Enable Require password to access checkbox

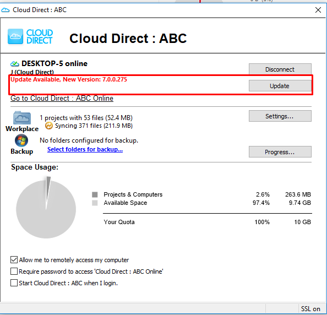[14, 271]
